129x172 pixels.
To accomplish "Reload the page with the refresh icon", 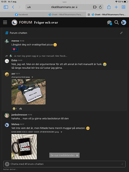I will (x=100, y=7).
